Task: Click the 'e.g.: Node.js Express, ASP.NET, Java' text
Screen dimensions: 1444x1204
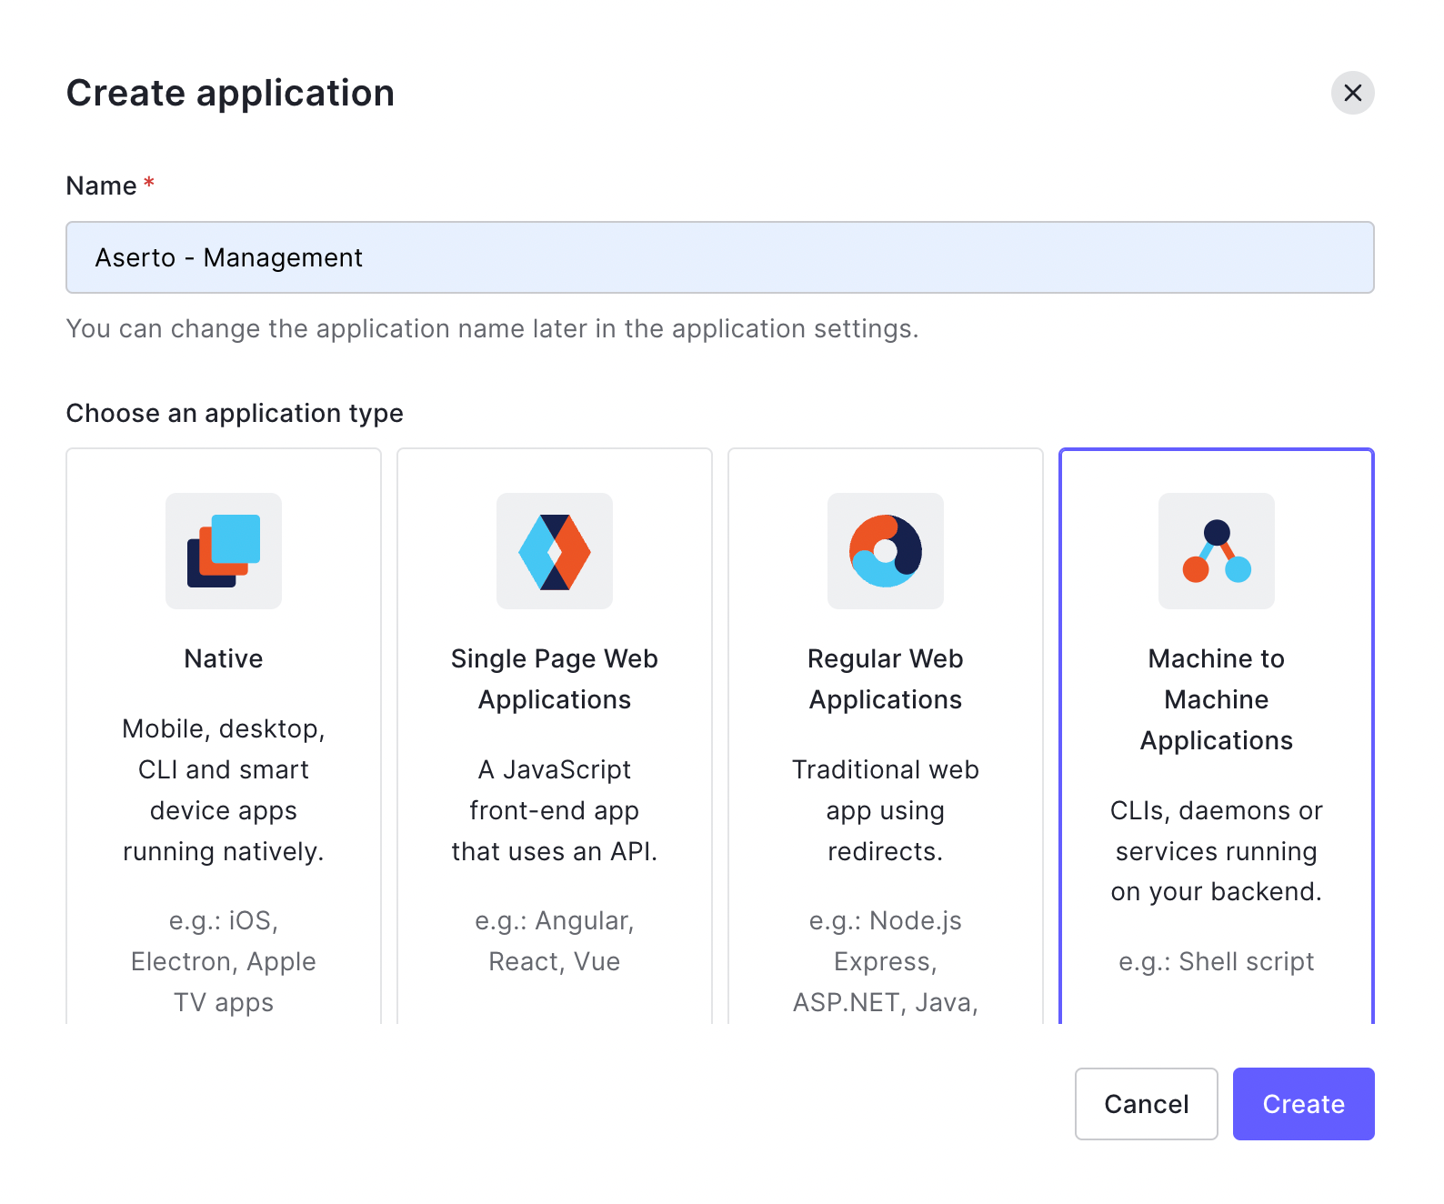Action: click(886, 961)
